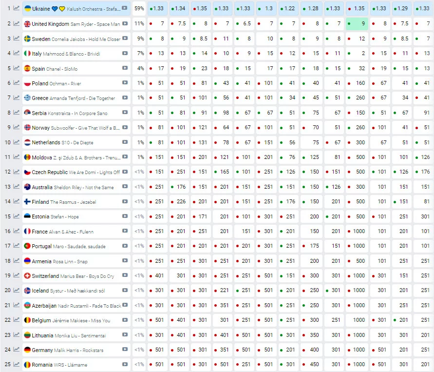The width and height of the screenshot is (434, 372).
Task: Play the video for Ukraine's Kalush Orchestra
Action: tap(125, 8)
